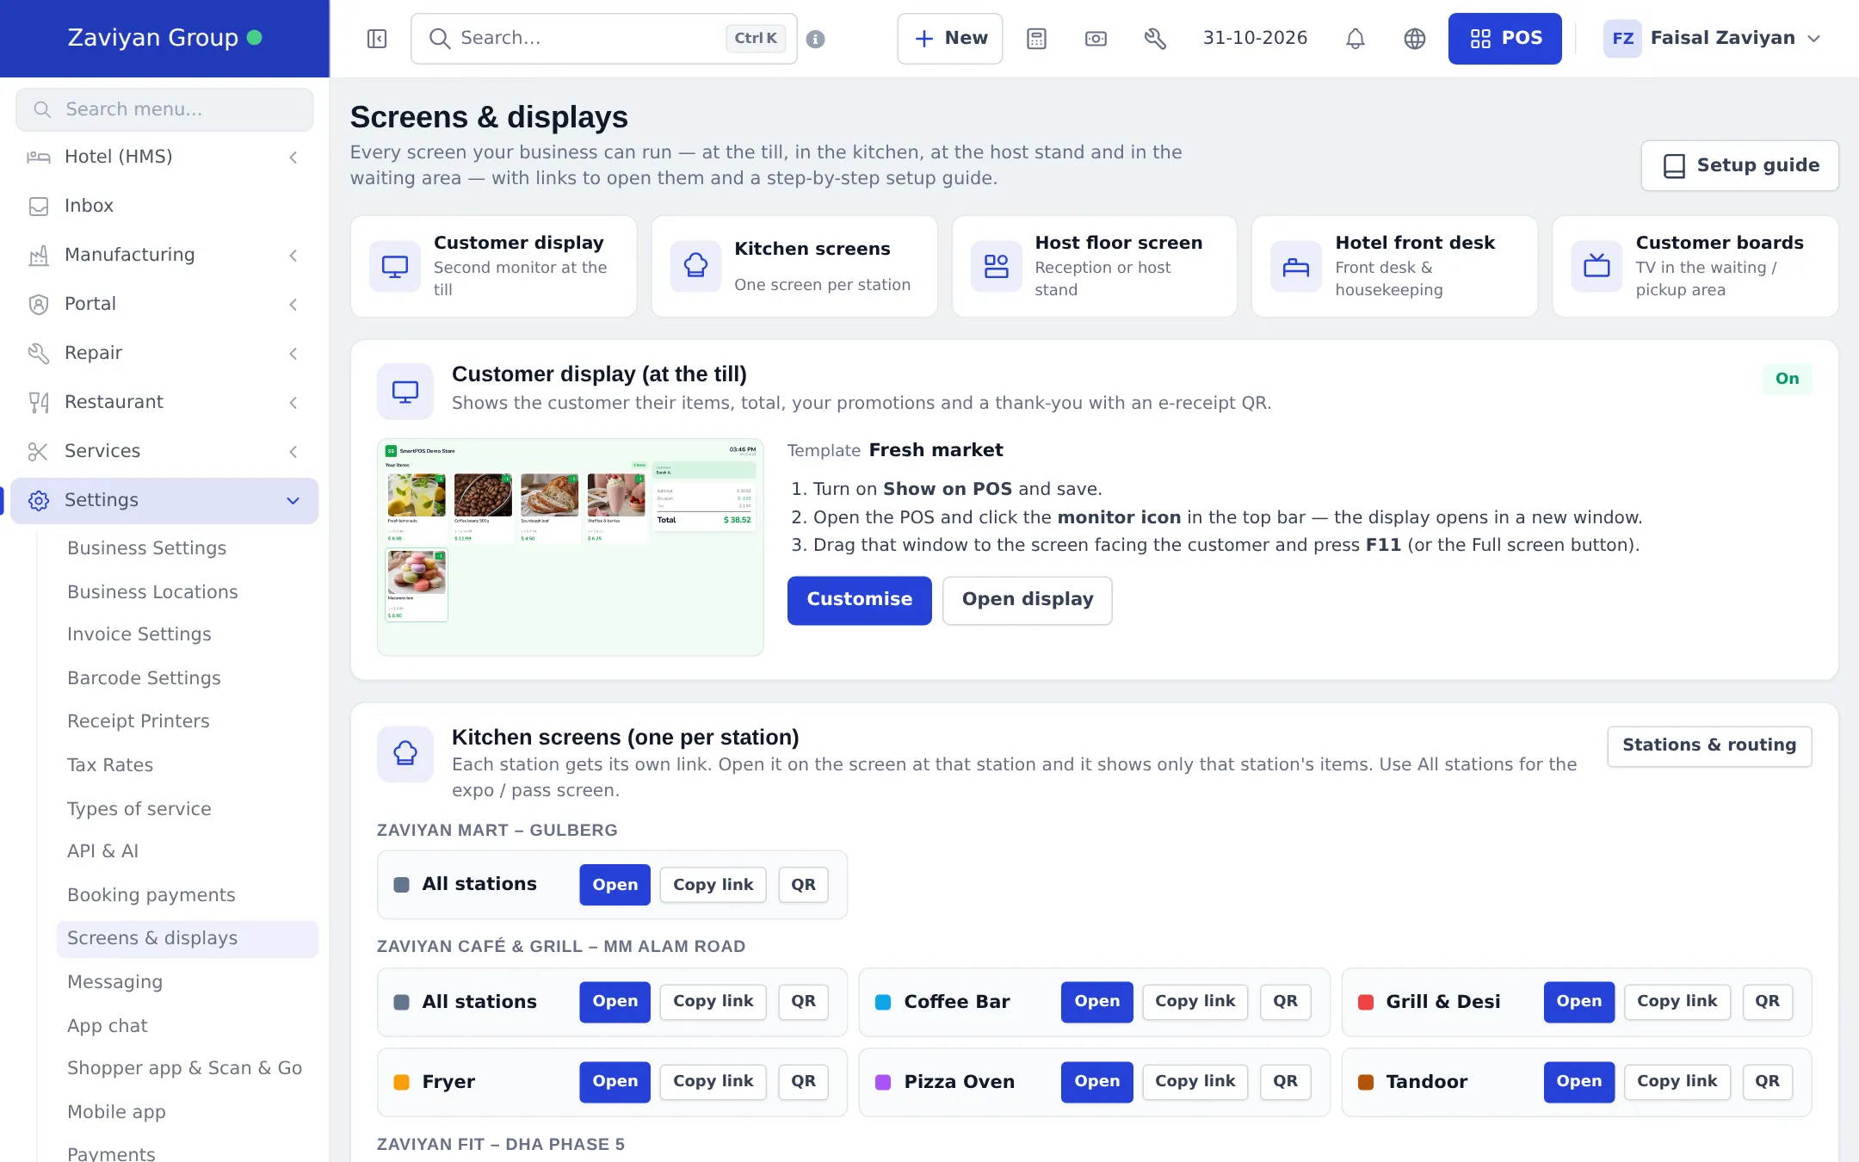
Task: Expand the Manufacturing menu chevron
Action: point(293,255)
